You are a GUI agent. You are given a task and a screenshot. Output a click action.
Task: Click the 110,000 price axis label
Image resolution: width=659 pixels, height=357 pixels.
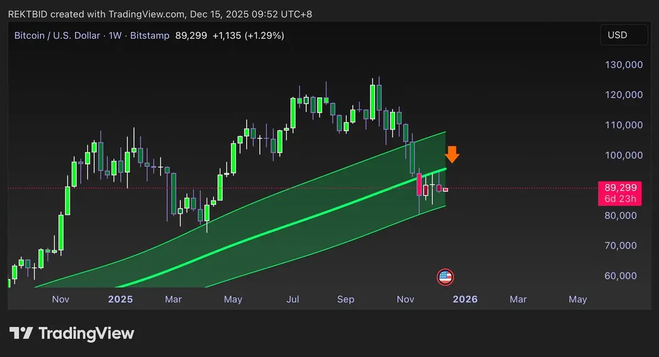tap(624, 125)
